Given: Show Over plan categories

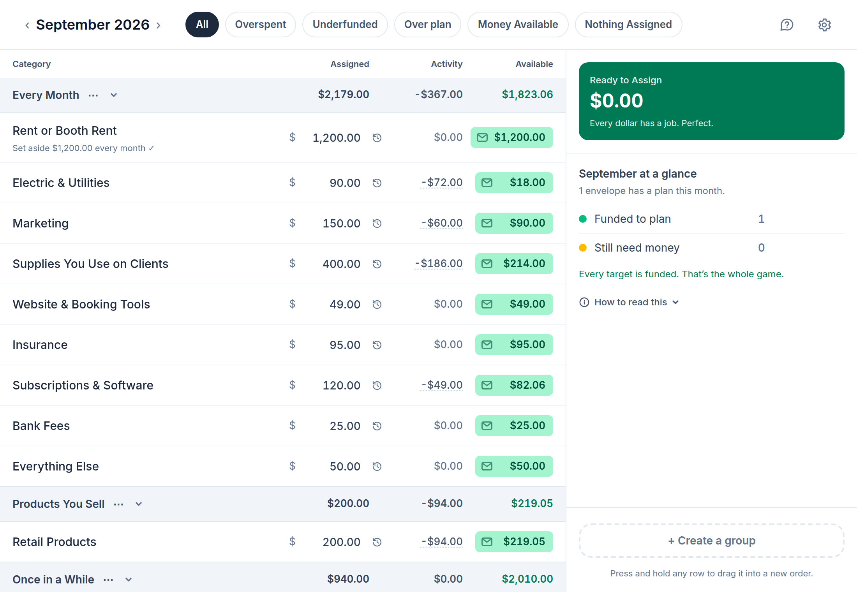Looking at the screenshot, I should click(x=427, y=25).
